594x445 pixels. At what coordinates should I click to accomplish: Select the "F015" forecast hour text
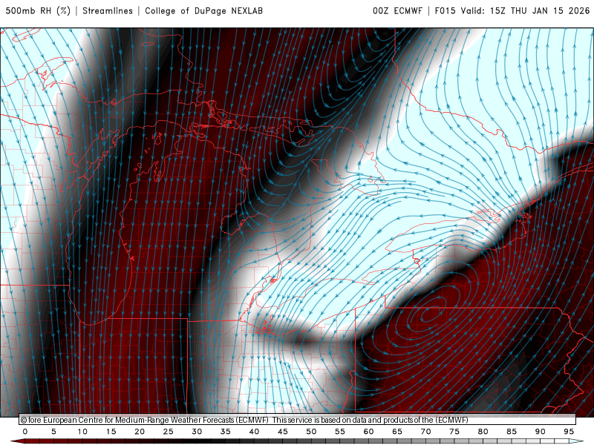tap(445, 10)
